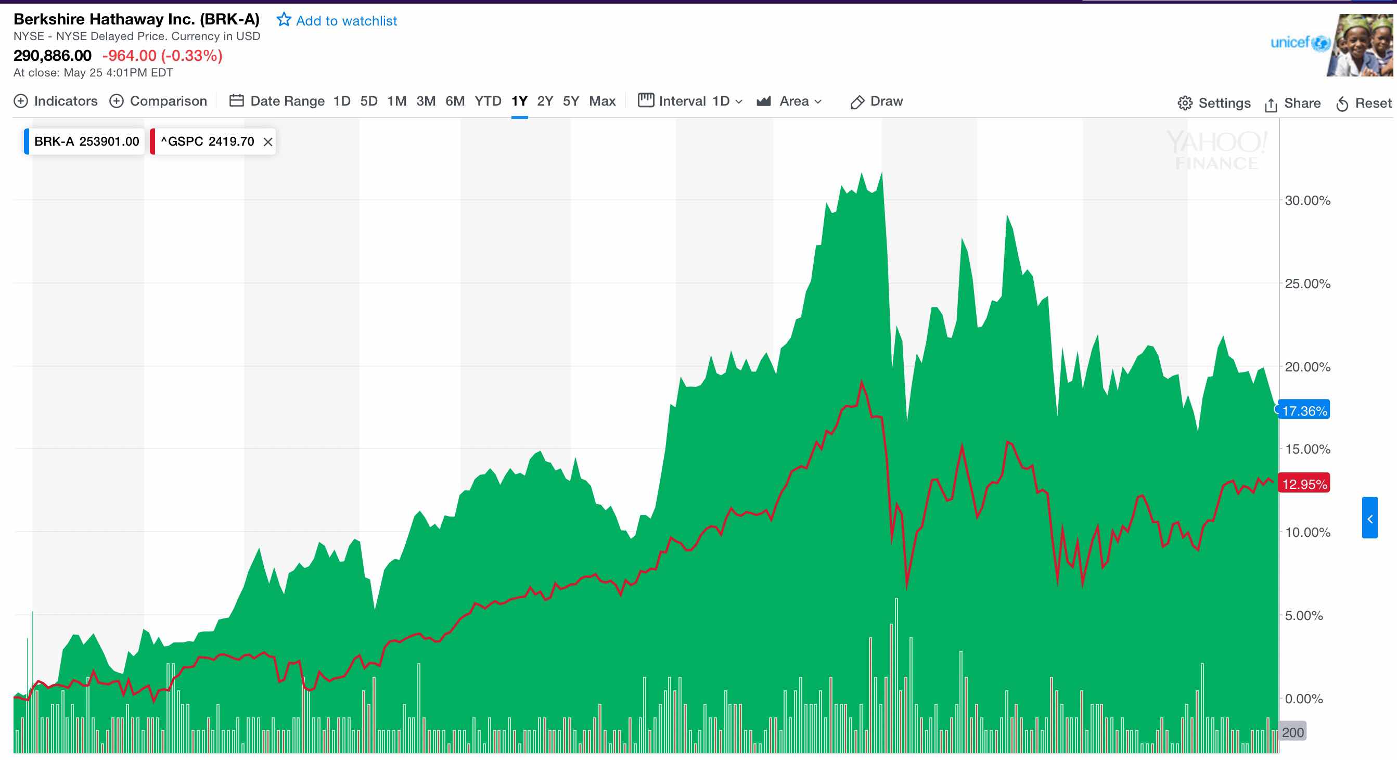The image size is (1397, 760).
Task: Click the Interval ruler icon
Action: (645, 100)
